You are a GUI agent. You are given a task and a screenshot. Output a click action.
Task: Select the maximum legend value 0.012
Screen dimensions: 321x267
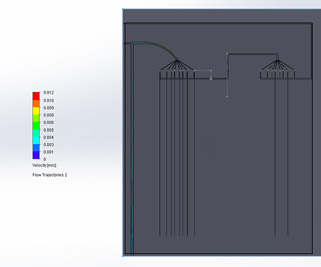48,92
